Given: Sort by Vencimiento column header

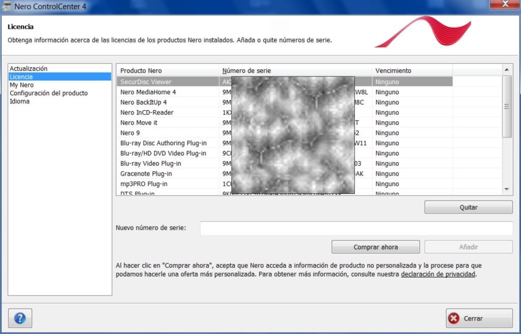Looking at the screenshot, I should pyautogui.click(x=412, y=70).
